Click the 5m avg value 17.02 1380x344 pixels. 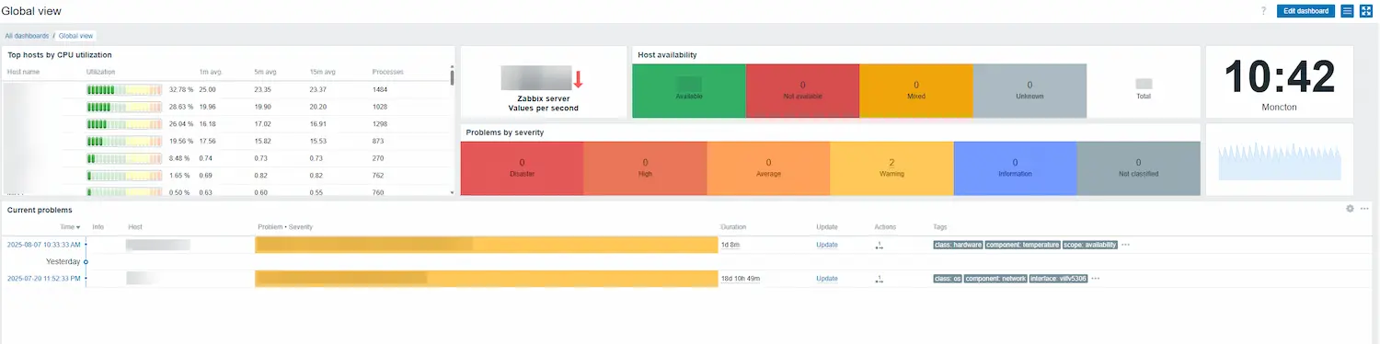click(x=262, y=123)
